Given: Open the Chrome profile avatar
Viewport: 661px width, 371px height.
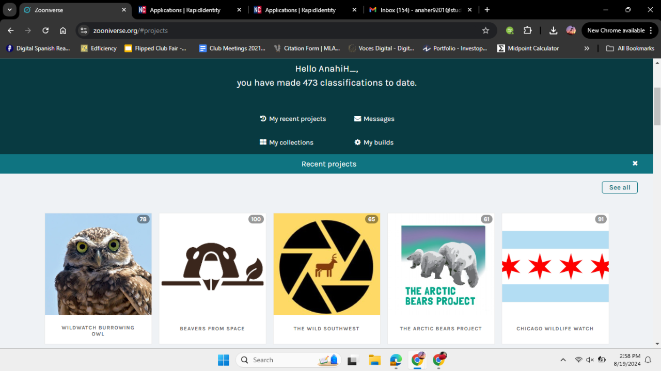Looking at the screenshot, I should [x=571, y=30].
